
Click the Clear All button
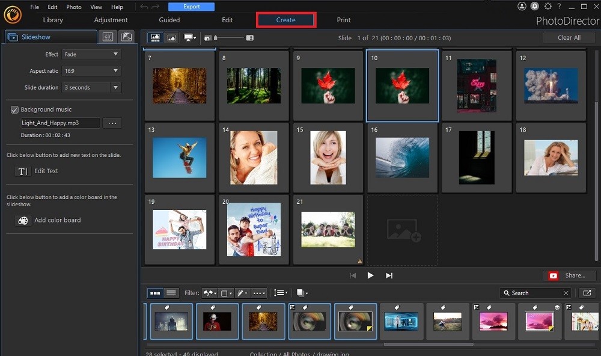(x=569, y=37)
